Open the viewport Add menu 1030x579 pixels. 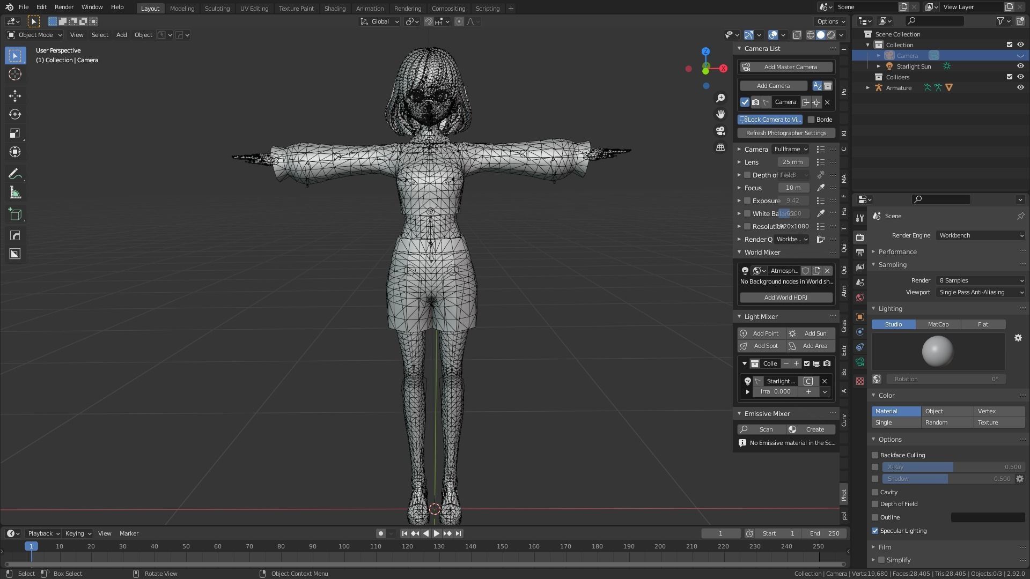click(x=122, y=35)
